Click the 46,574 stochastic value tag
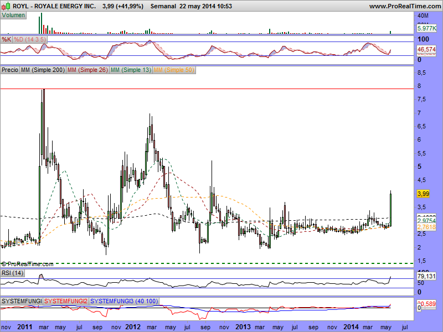This screenshot has height=332, width=443. 426,49
